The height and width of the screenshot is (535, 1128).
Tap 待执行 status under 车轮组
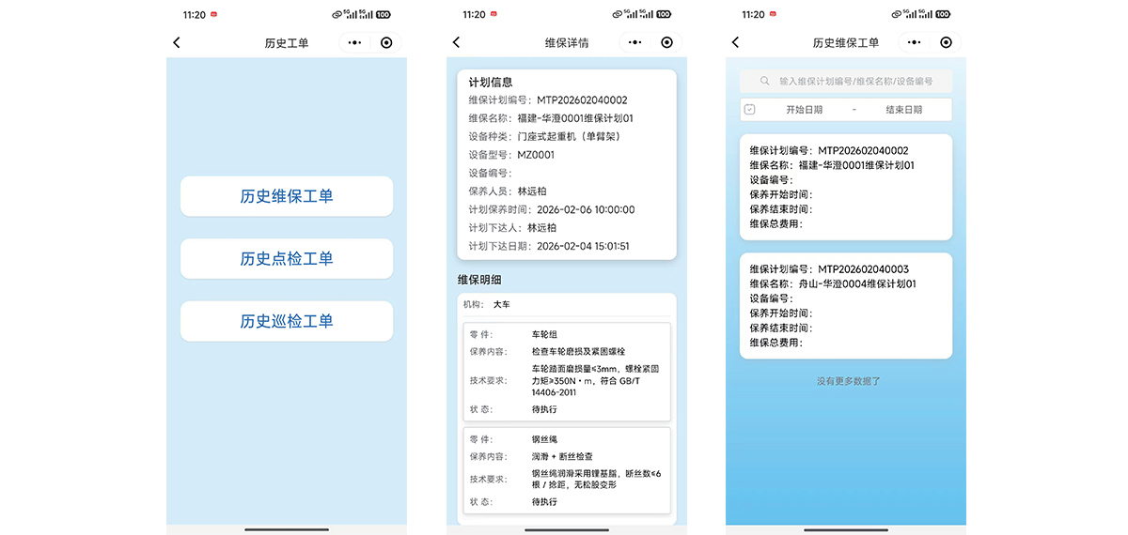(x=544, y=409)
